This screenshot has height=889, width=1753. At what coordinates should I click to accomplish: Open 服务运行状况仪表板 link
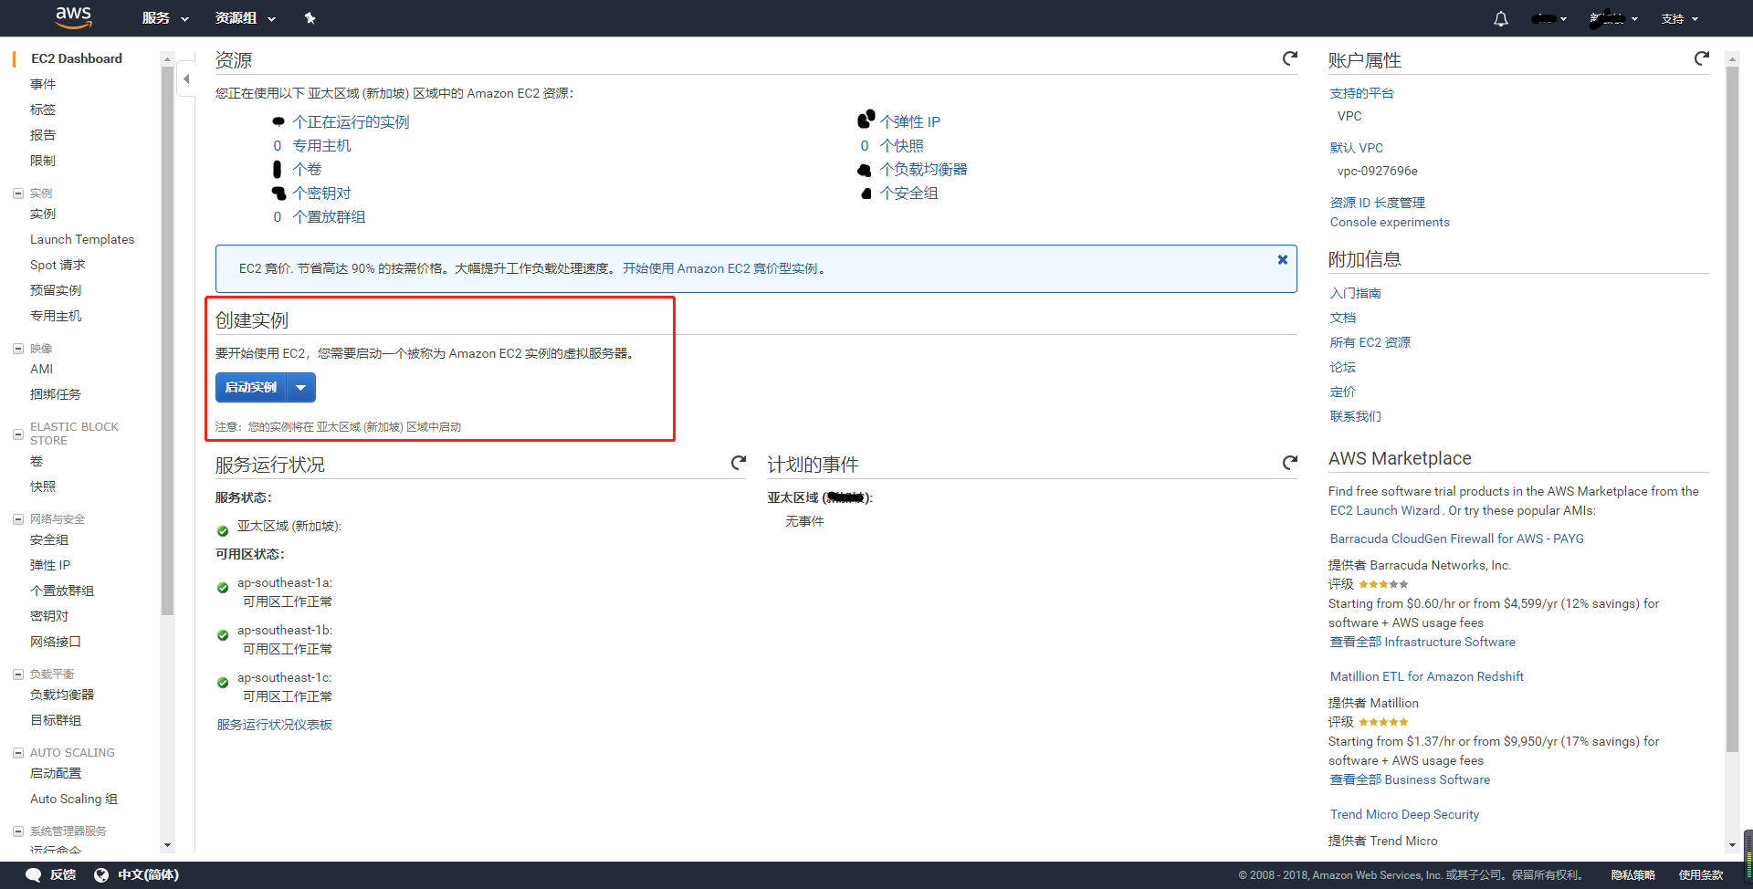tap(275, 725)
